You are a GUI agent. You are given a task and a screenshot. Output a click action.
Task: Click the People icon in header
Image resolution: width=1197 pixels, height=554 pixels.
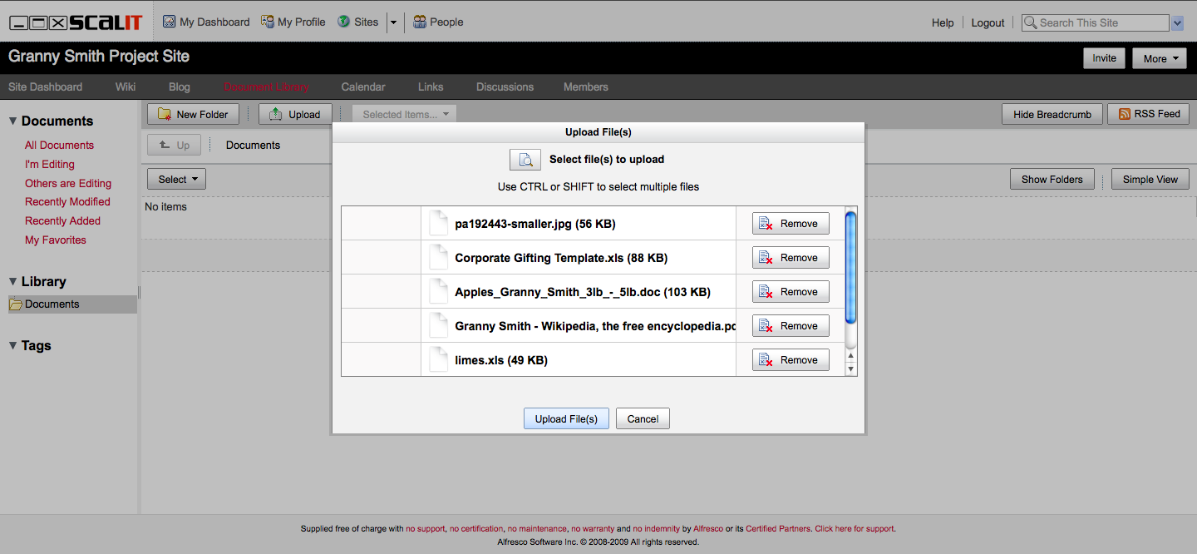[420, 22]
